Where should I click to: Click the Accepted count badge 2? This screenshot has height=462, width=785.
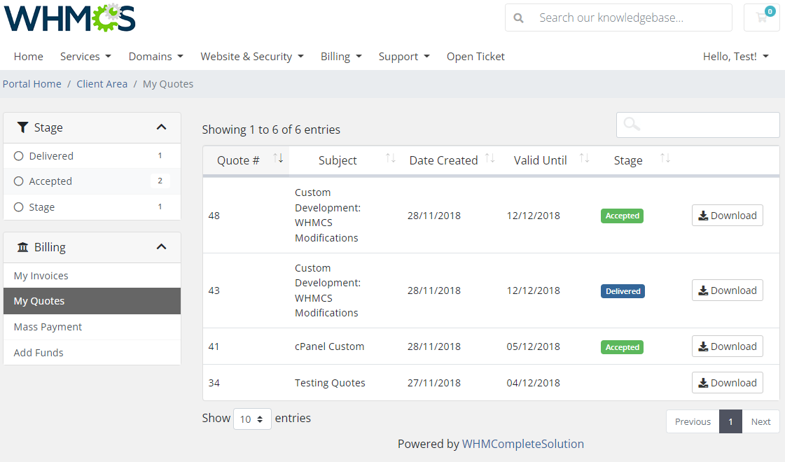[x=160, y=181]
